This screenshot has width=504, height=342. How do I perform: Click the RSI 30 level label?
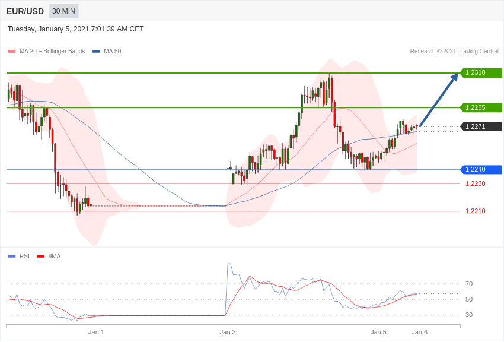[469, 315]
